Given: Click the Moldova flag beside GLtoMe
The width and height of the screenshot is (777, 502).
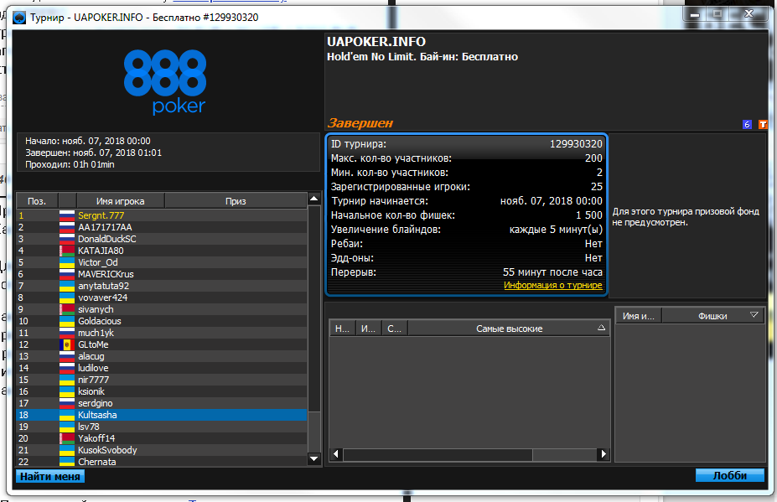Looking at the screenshot, I should [67, 344].
